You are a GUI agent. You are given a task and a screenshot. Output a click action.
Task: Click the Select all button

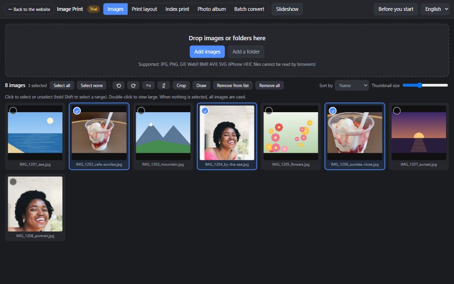[x=61, y=86]
